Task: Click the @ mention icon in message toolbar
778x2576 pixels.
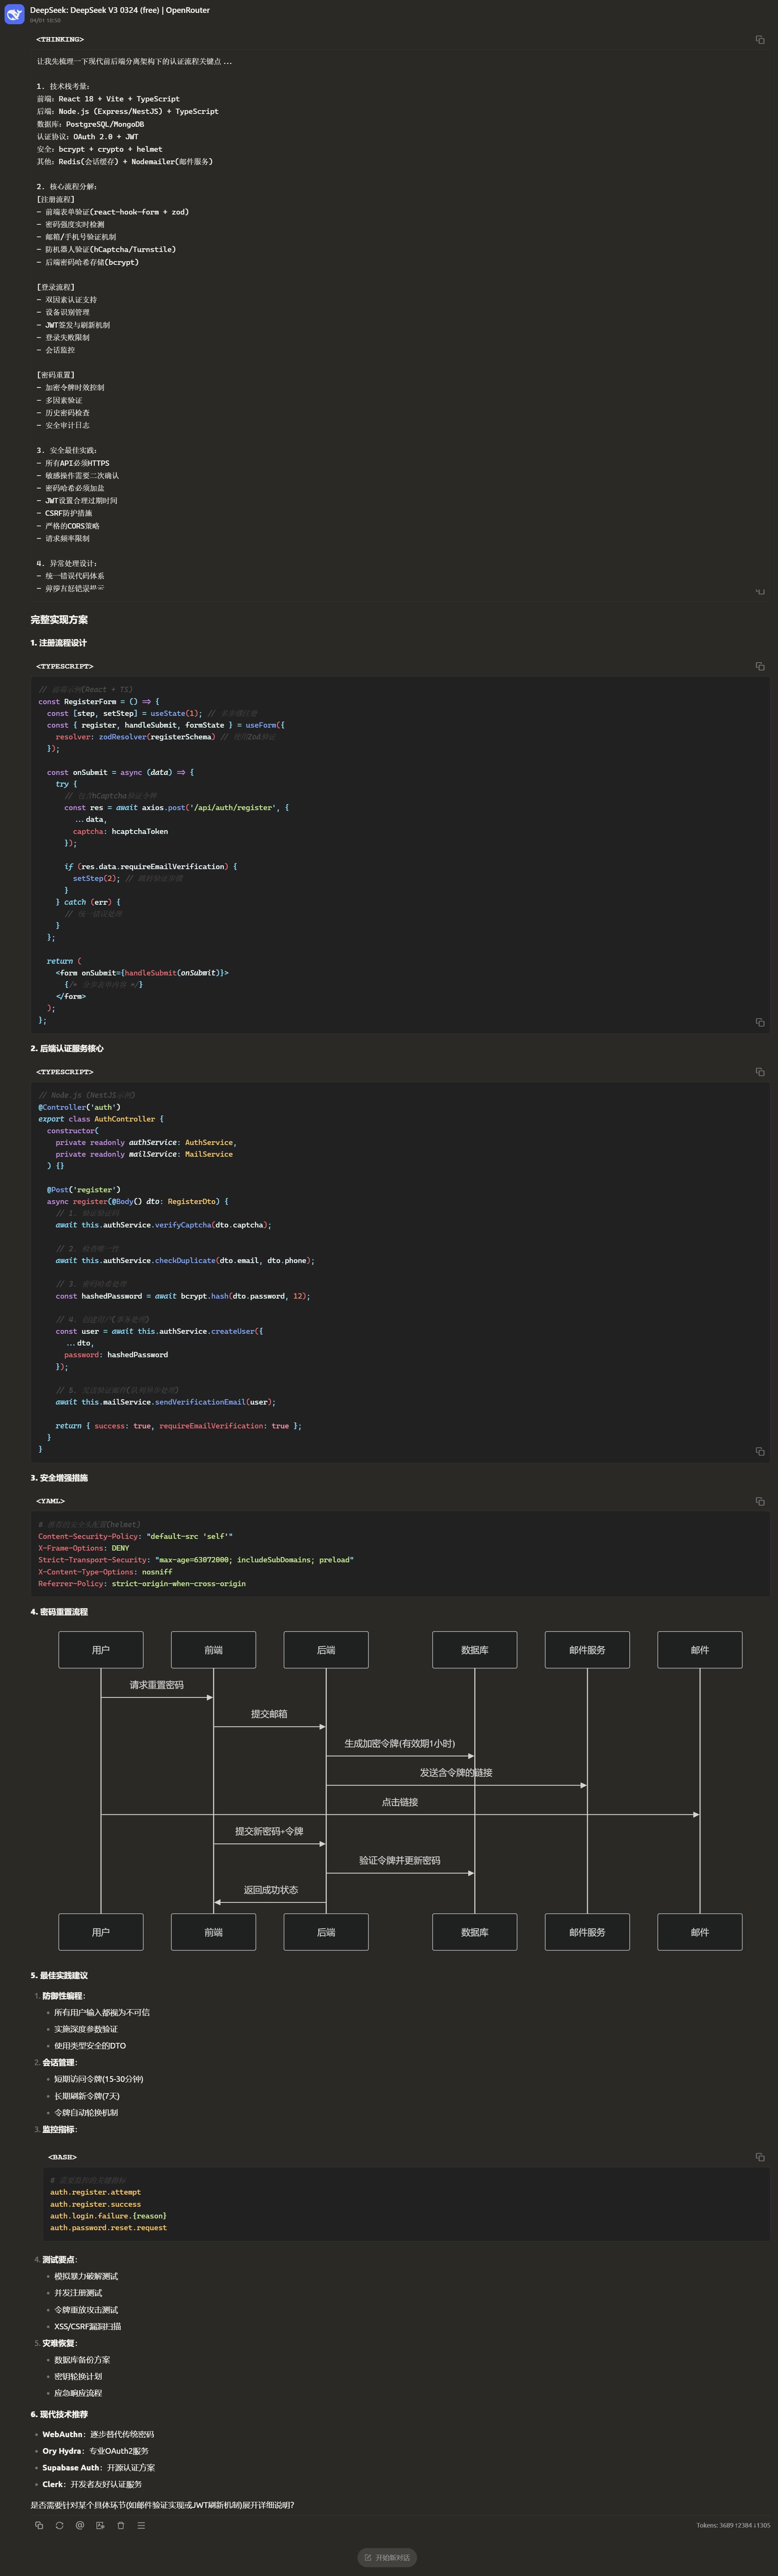Action: click(80, 2525)
